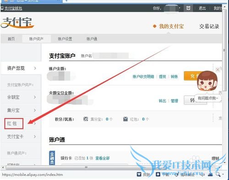Click the 转账 transfer link
The height and width of the screenshot is (180, 229).
[x=174, y=76]
